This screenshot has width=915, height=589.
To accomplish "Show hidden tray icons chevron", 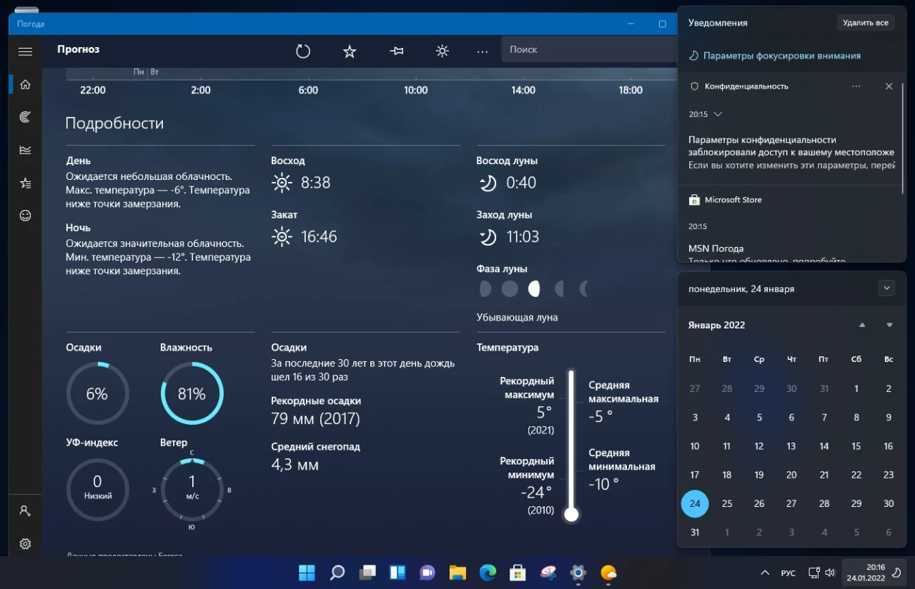I will tap(765, 573).
